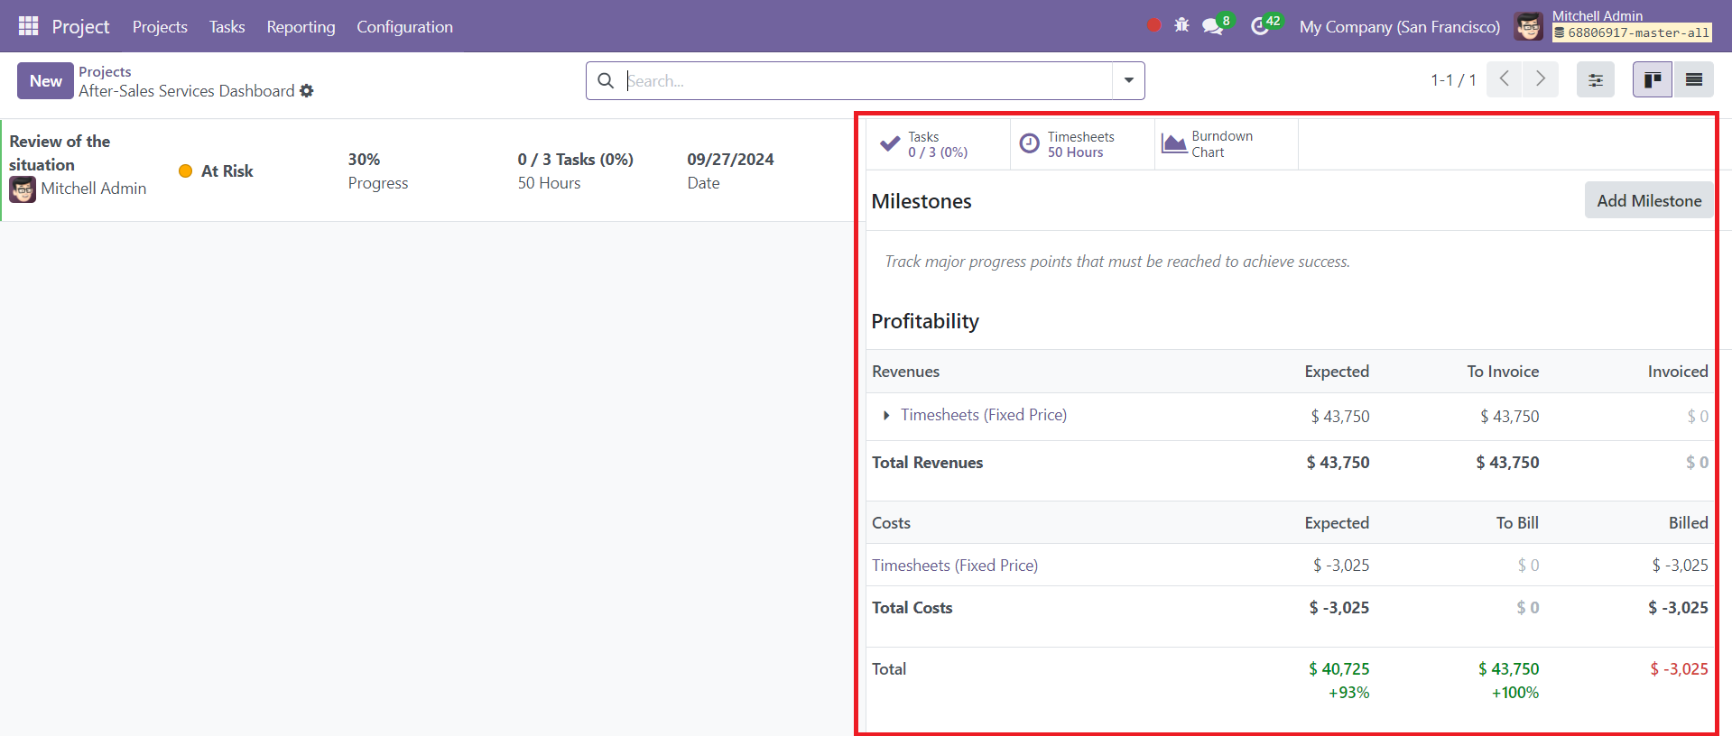Switch to list view icon

point(1694,79)
